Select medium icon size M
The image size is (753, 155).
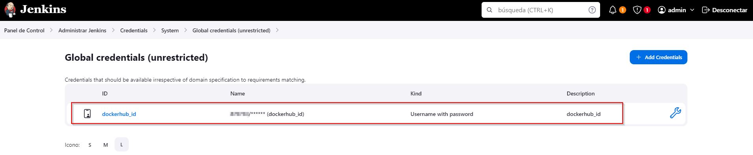pyautogui.click(x=105, y=145)
